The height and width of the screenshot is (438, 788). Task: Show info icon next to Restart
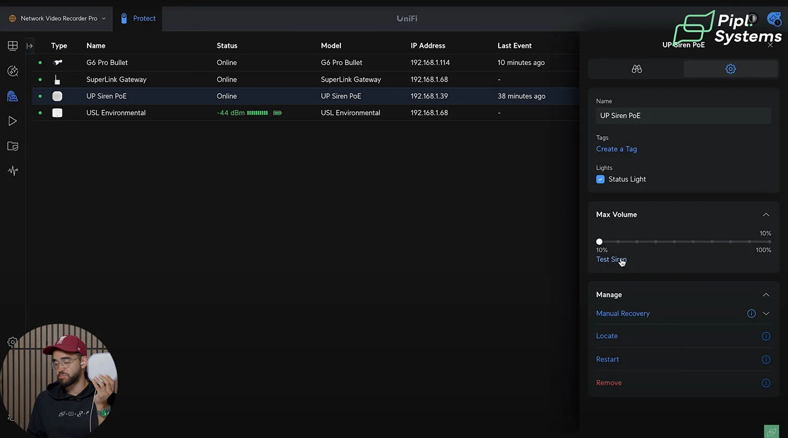(766, 359)
